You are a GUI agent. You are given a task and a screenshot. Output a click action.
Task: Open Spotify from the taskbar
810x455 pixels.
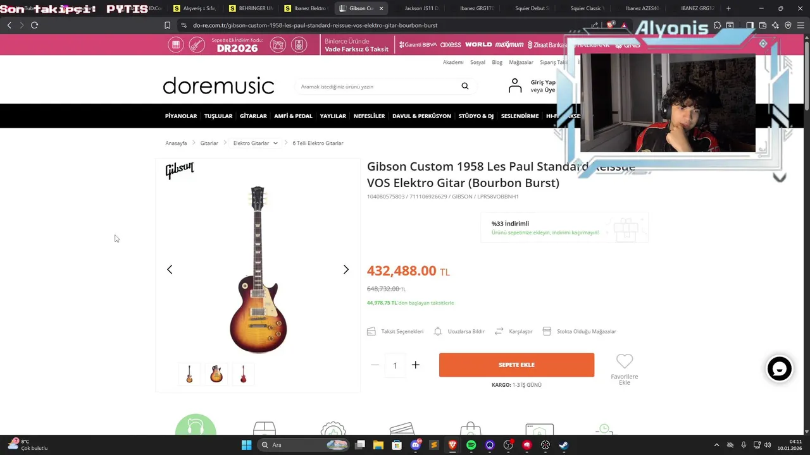[471, 445]
